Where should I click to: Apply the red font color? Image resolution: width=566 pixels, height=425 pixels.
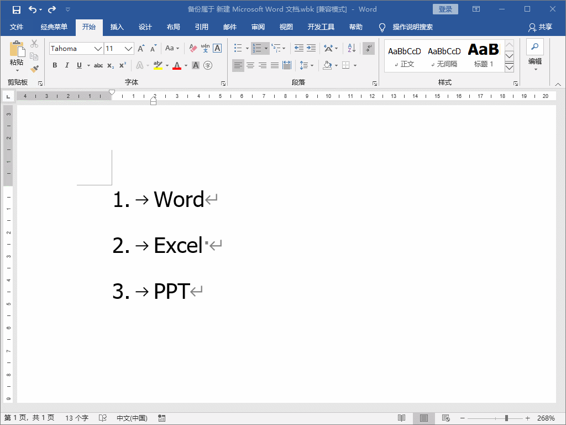176,65
